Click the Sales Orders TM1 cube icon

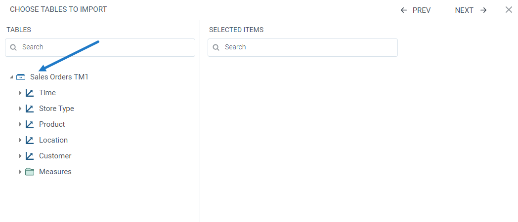(21, 77)
